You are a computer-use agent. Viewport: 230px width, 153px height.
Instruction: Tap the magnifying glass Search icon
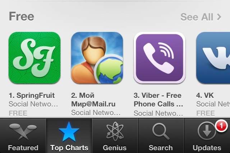coord(161,132)
